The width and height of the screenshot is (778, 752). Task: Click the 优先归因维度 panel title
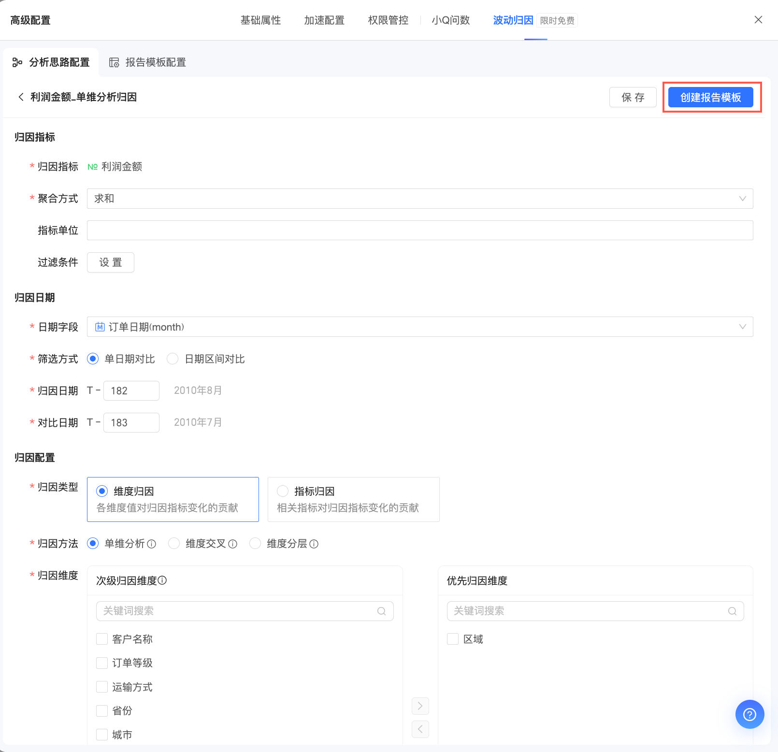coord(477,581)
